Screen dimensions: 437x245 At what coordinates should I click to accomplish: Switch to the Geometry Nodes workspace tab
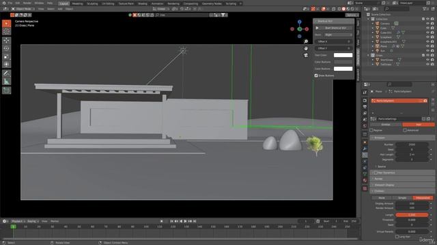(212, 3)
